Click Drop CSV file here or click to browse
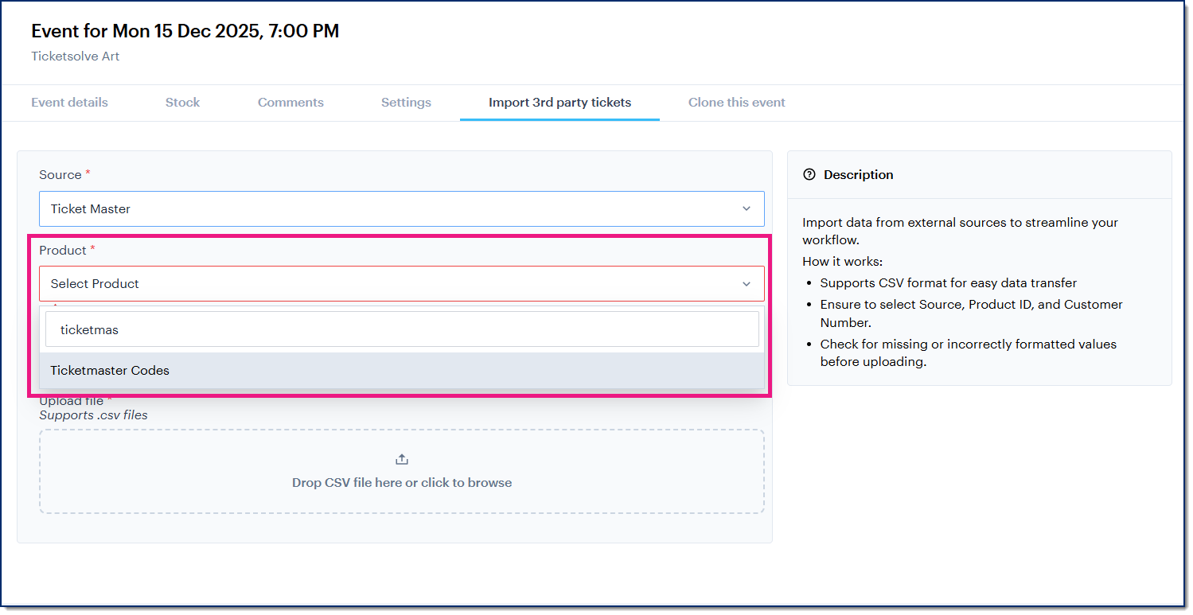Image resolution: width=1193 pixels, height=615 pixels. click(x=402, y=483)
